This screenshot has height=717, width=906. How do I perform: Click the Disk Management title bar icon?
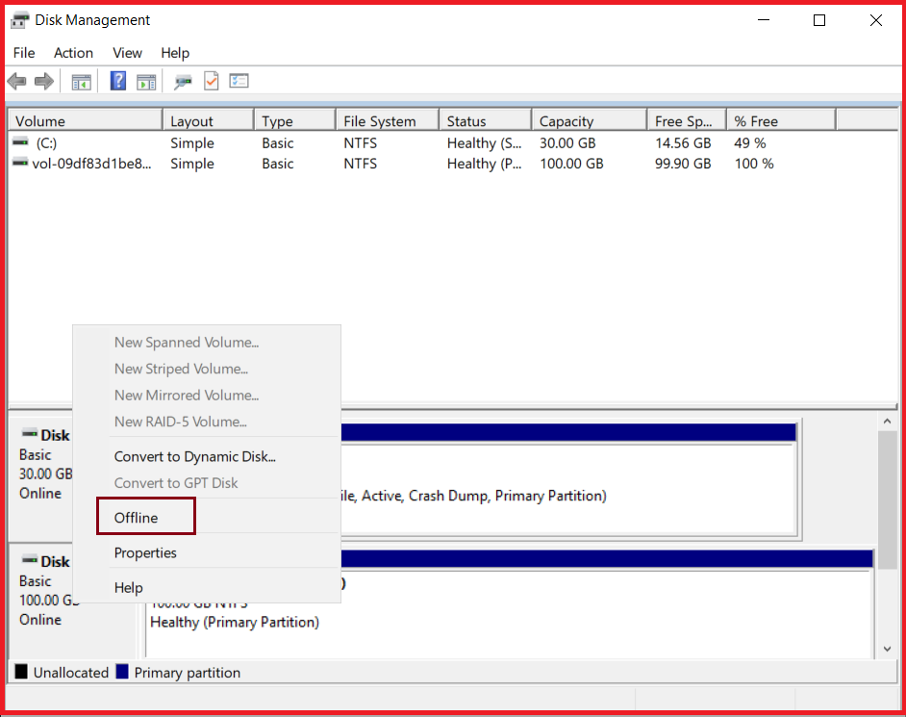click(19, 19)
